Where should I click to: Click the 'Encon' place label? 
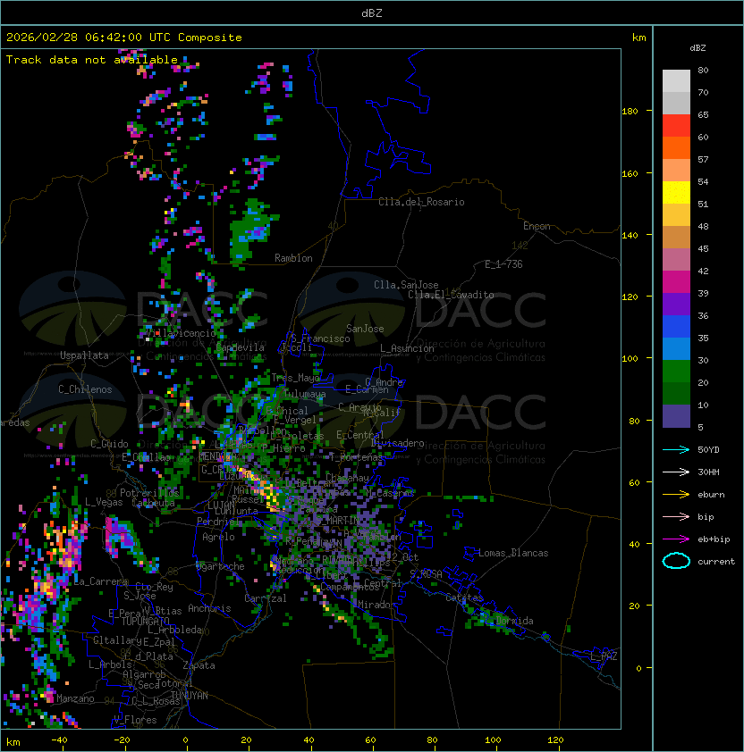click(x=537, y=226)
